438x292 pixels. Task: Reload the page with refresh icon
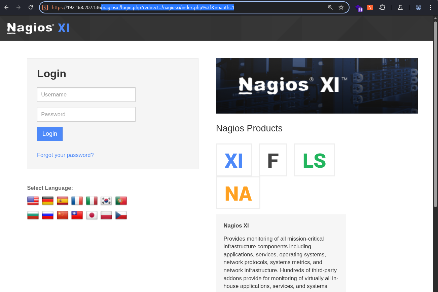[31, 7]
